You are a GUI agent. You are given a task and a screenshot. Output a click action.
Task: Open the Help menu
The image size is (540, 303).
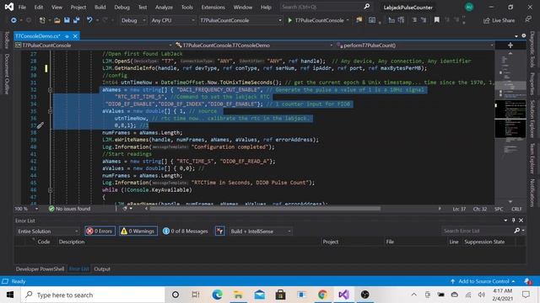point(266,8)
